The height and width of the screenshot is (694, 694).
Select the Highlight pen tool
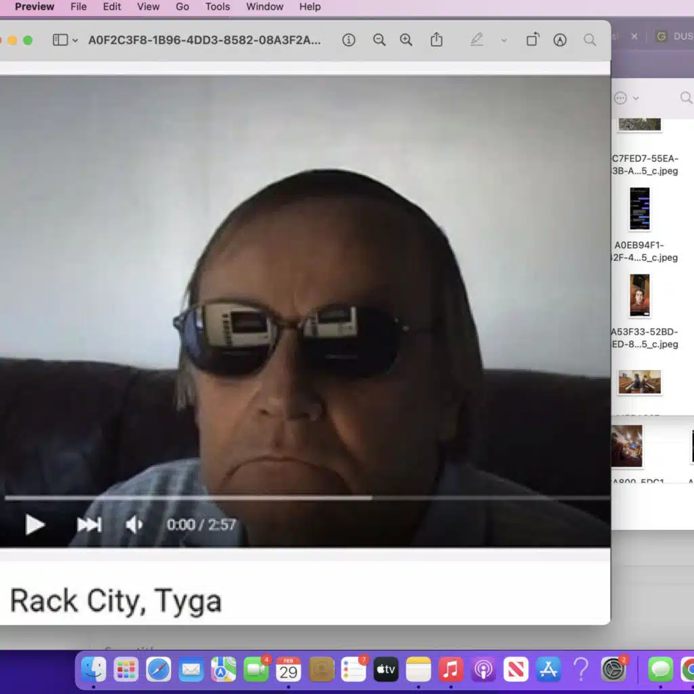click(x=477, y=40)
